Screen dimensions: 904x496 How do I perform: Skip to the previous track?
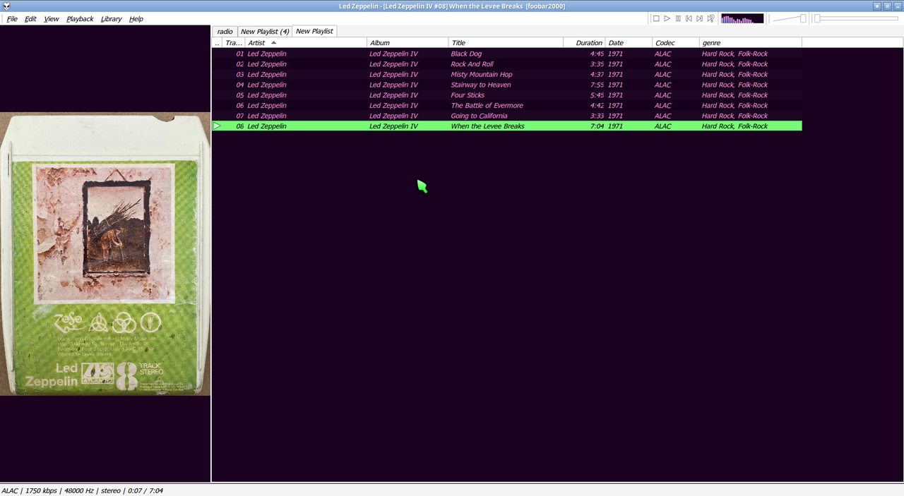click(689, 19)
